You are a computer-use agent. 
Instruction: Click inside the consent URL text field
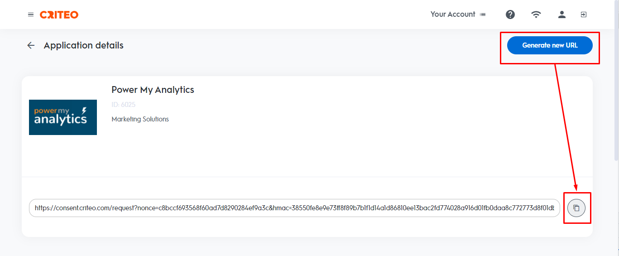[x=294, y=208]
